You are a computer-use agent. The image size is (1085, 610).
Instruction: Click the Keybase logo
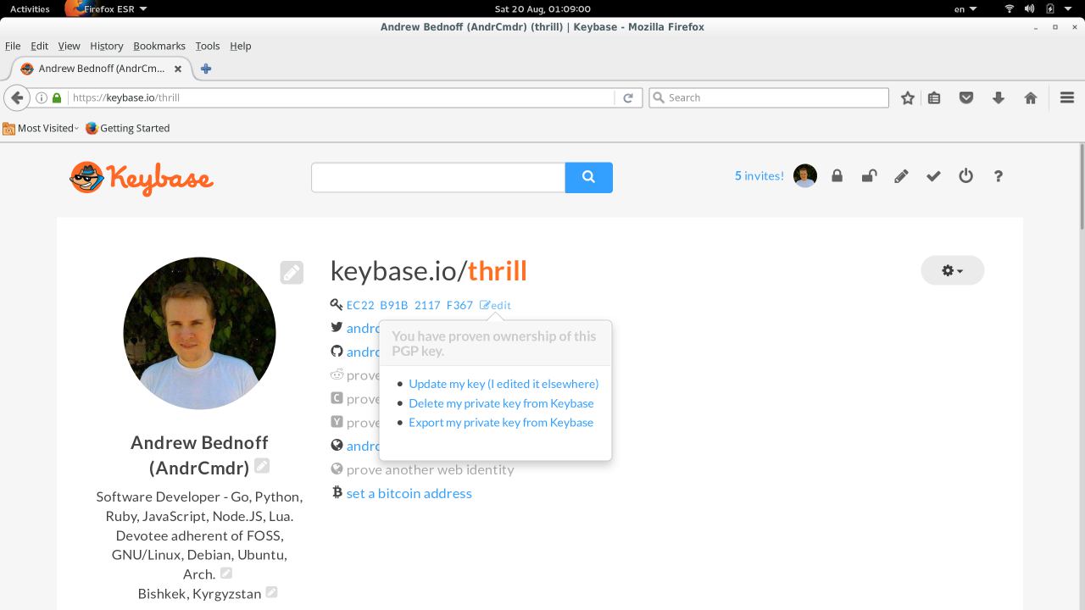141,178
